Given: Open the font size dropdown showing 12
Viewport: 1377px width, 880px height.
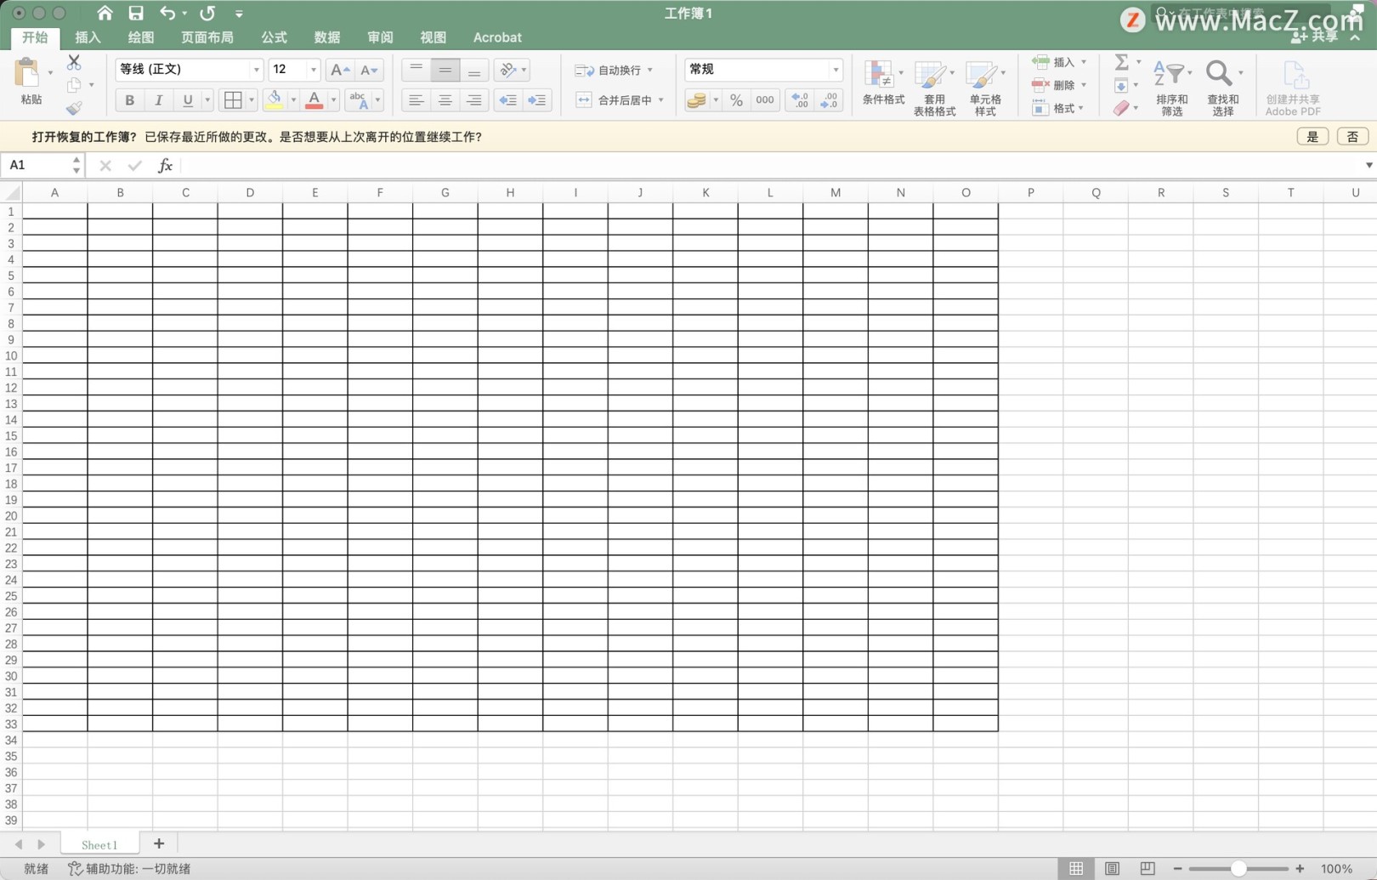Looking at the screenshot, I should (x=314, y=70).
